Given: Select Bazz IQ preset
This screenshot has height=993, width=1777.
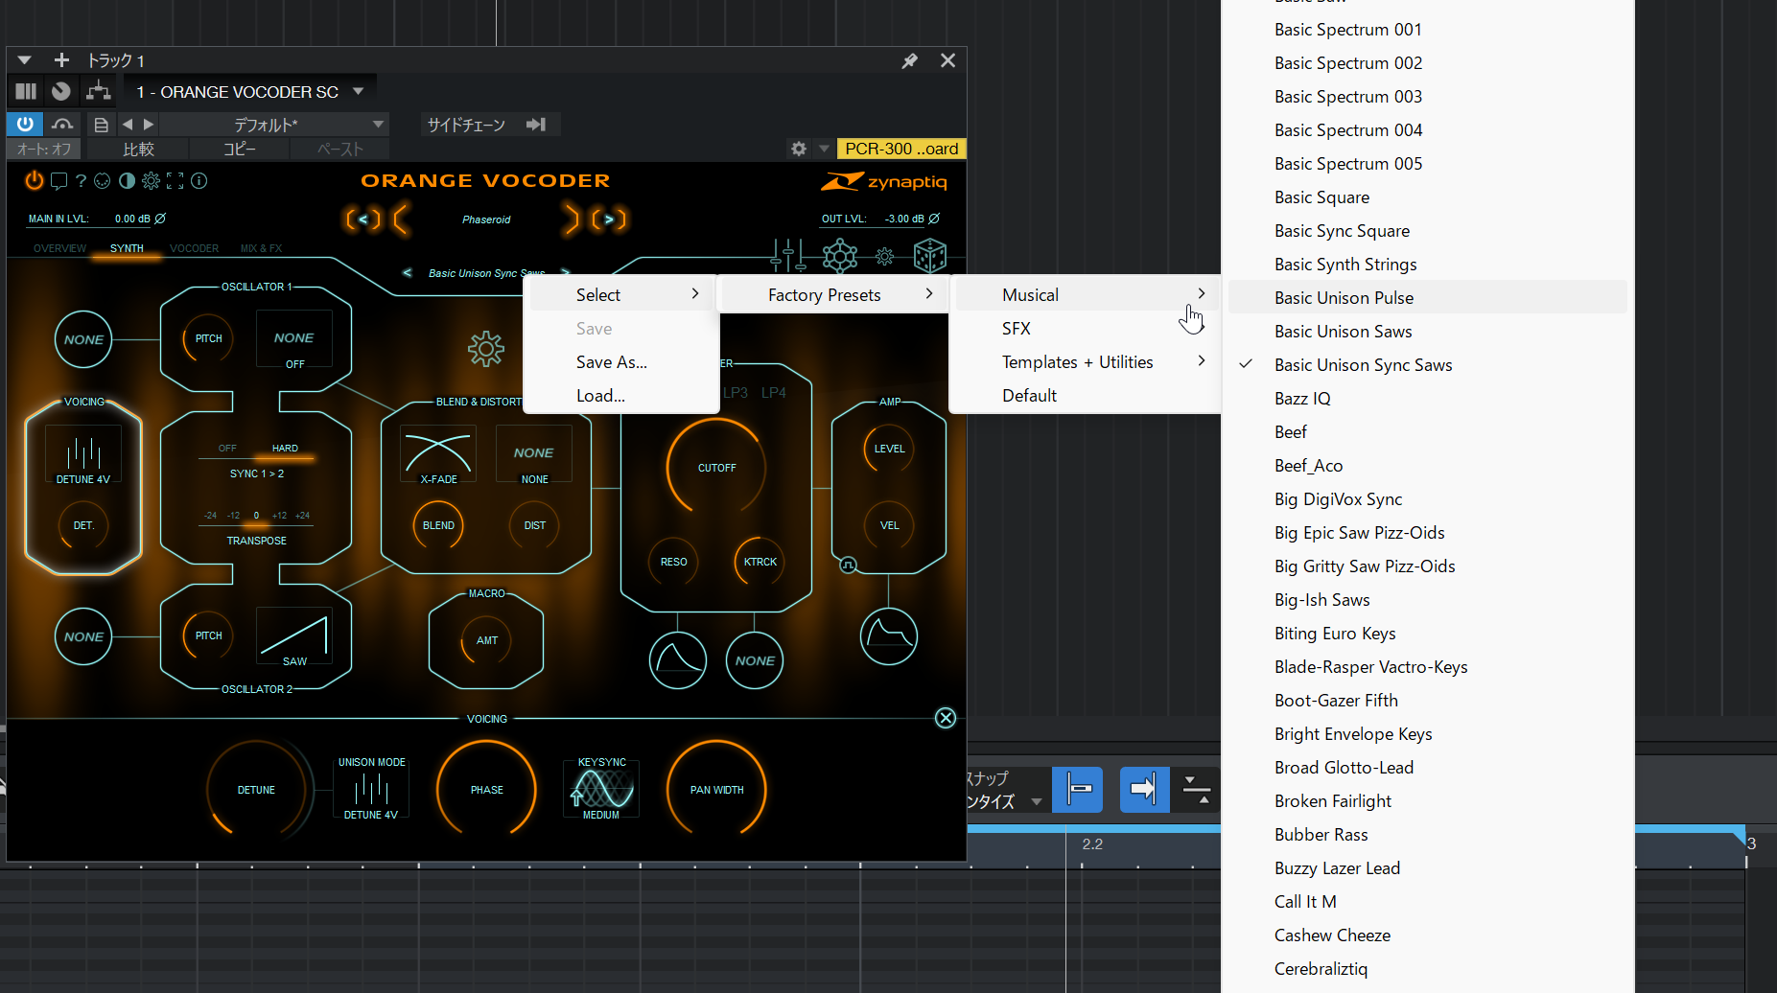Looking at the screenshot, I should point(1428,399).
